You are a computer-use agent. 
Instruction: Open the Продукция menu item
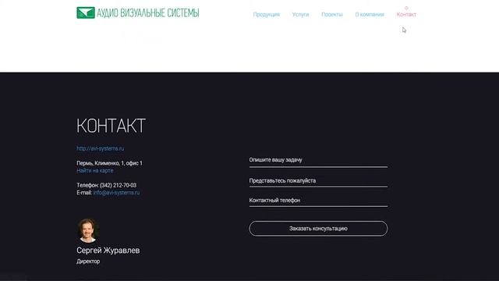(x=267, y=14)
